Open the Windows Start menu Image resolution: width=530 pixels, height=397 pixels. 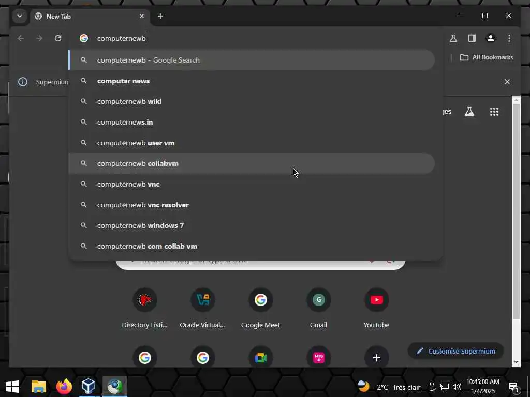(12, 387)
